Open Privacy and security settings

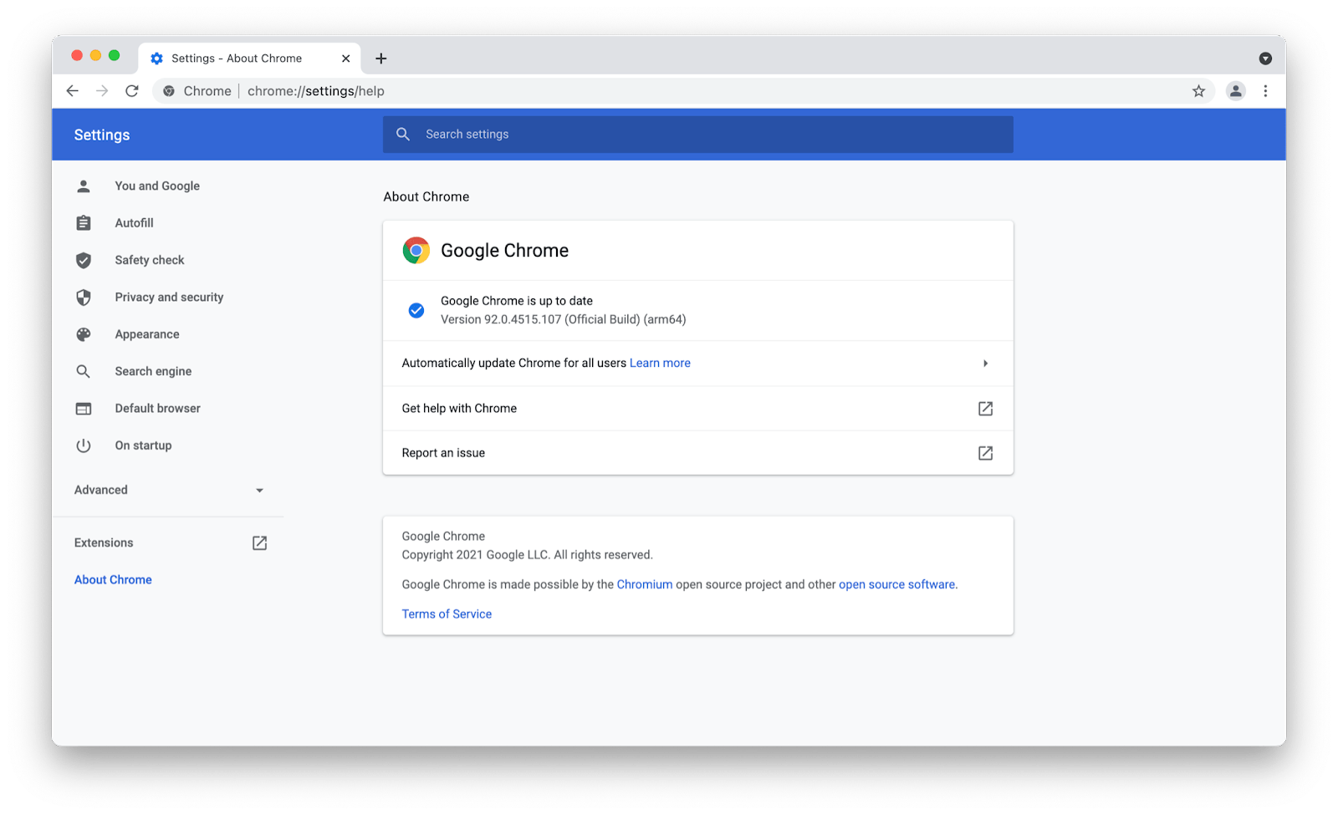pos(169,298)
